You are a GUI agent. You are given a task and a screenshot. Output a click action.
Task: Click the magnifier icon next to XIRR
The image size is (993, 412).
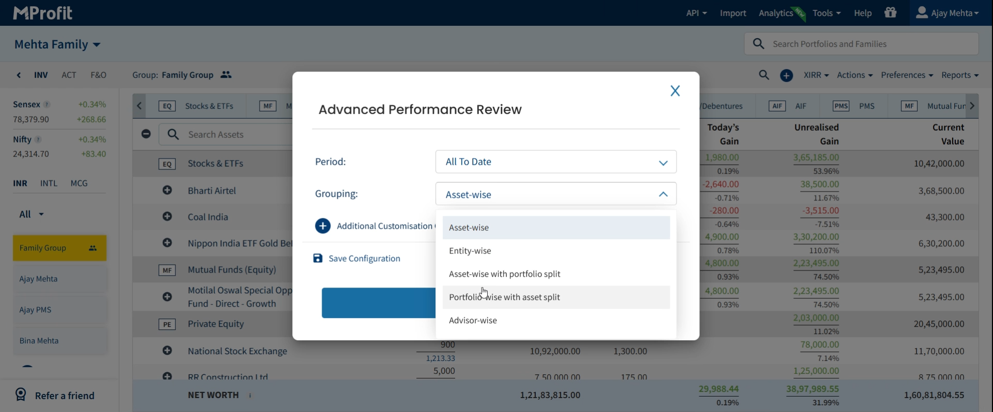click(764, 75)
